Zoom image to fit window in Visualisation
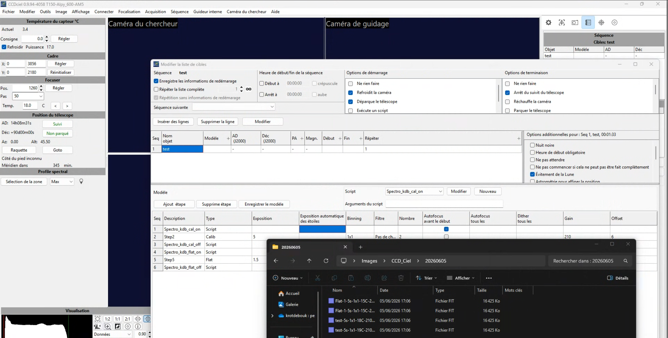 click(x=98, y=319)
